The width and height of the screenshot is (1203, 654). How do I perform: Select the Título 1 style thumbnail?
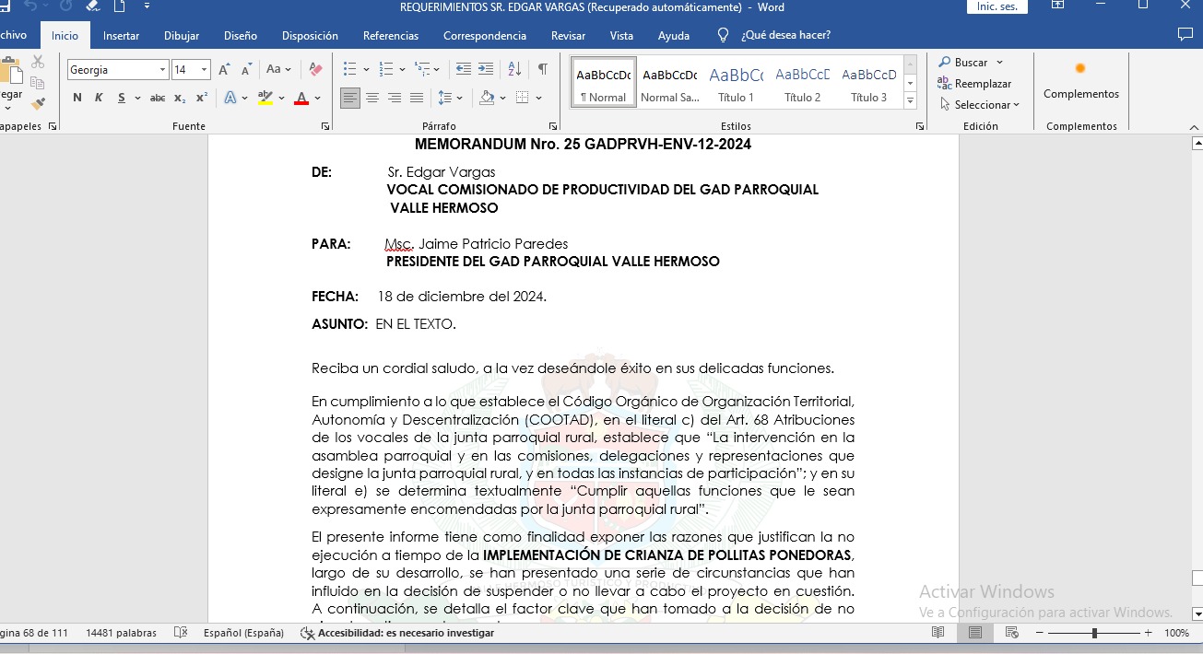pos(736,84)
